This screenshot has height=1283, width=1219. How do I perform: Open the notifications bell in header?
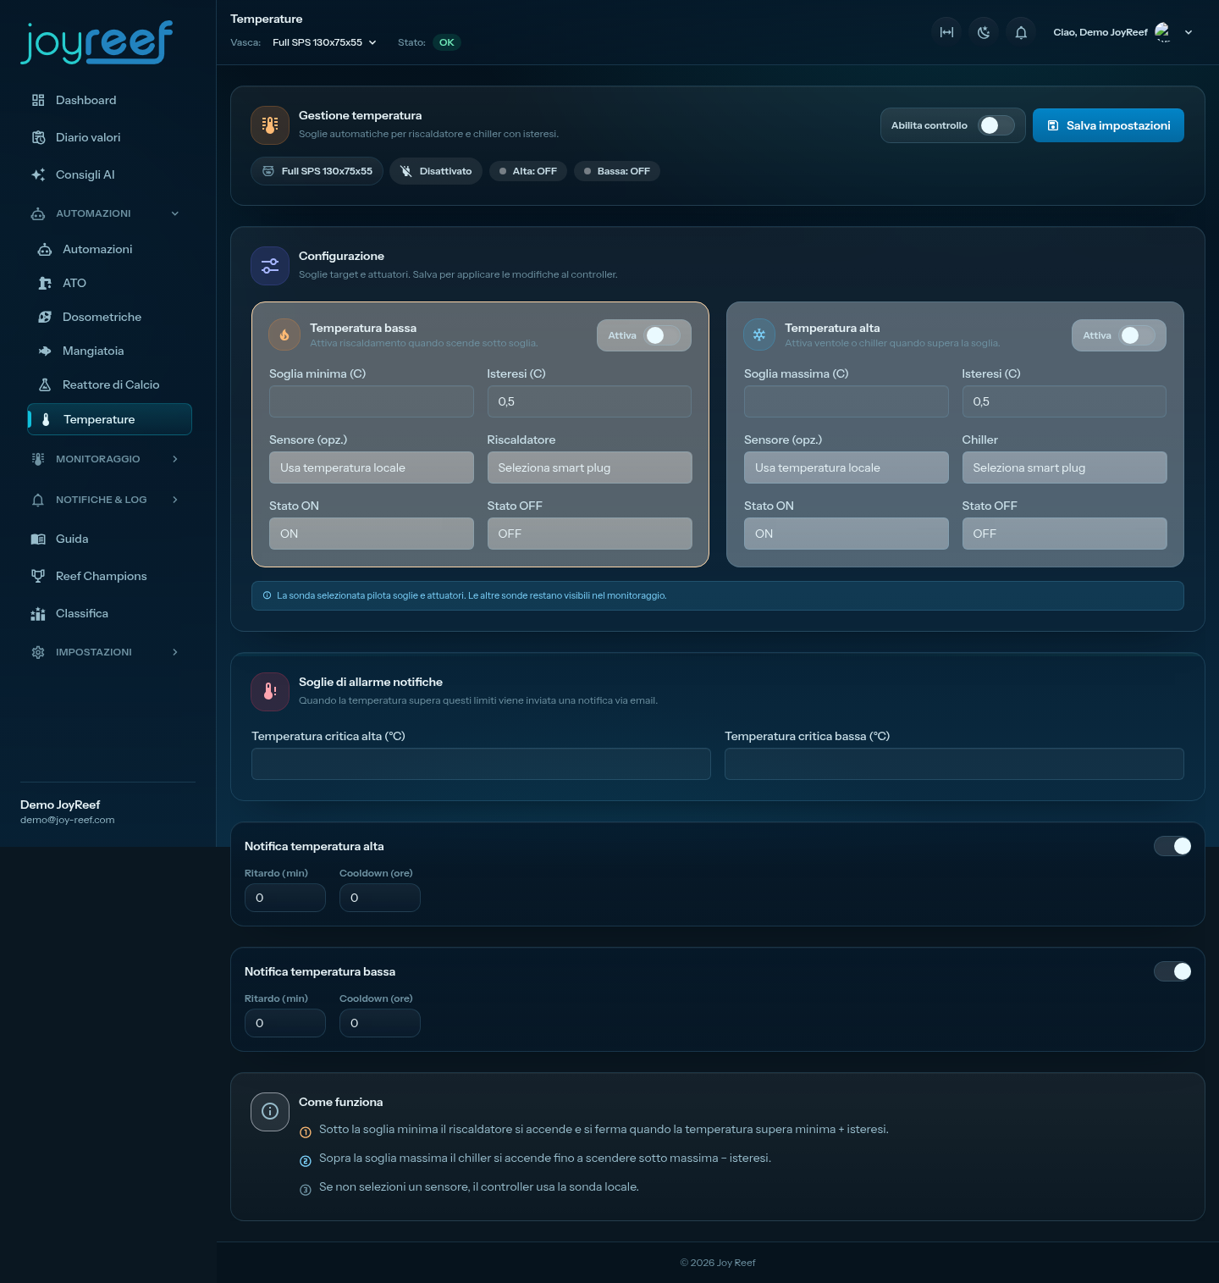(x=1021, y=32)
